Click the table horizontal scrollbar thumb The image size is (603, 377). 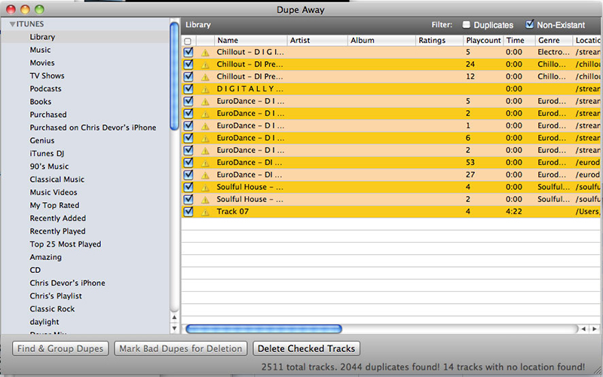(x=264, y=329)
